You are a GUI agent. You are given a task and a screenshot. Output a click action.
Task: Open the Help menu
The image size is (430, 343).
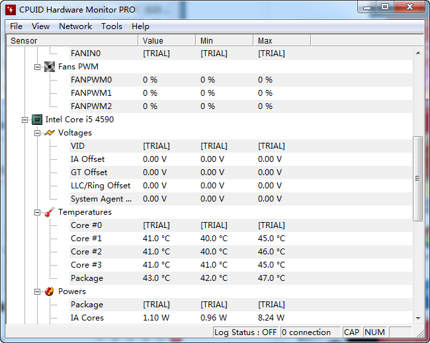pyautogui.click(x=140, y=26)
